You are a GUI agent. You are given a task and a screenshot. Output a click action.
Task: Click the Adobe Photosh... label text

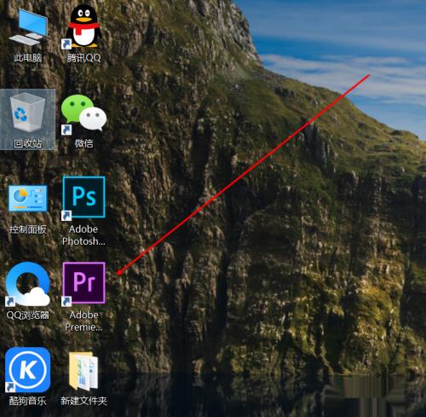pos(83,235)
